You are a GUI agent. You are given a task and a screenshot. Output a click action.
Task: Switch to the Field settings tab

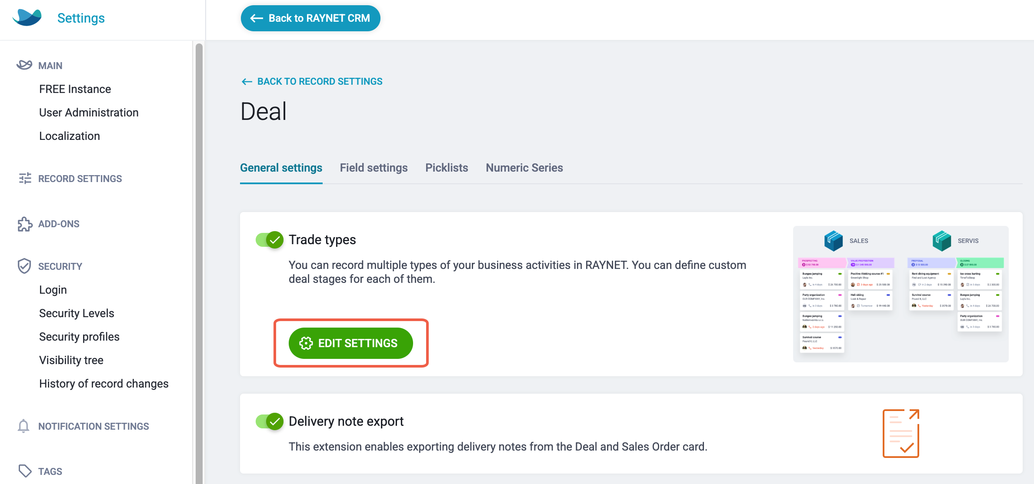coord(374,168)
